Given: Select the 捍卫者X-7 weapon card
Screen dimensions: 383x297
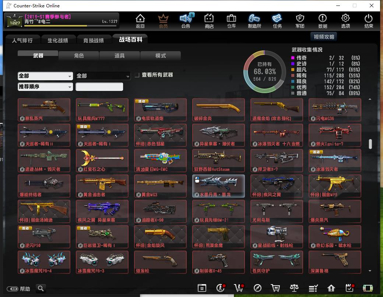Looking at the screenshot, I should tap(277, 160).
